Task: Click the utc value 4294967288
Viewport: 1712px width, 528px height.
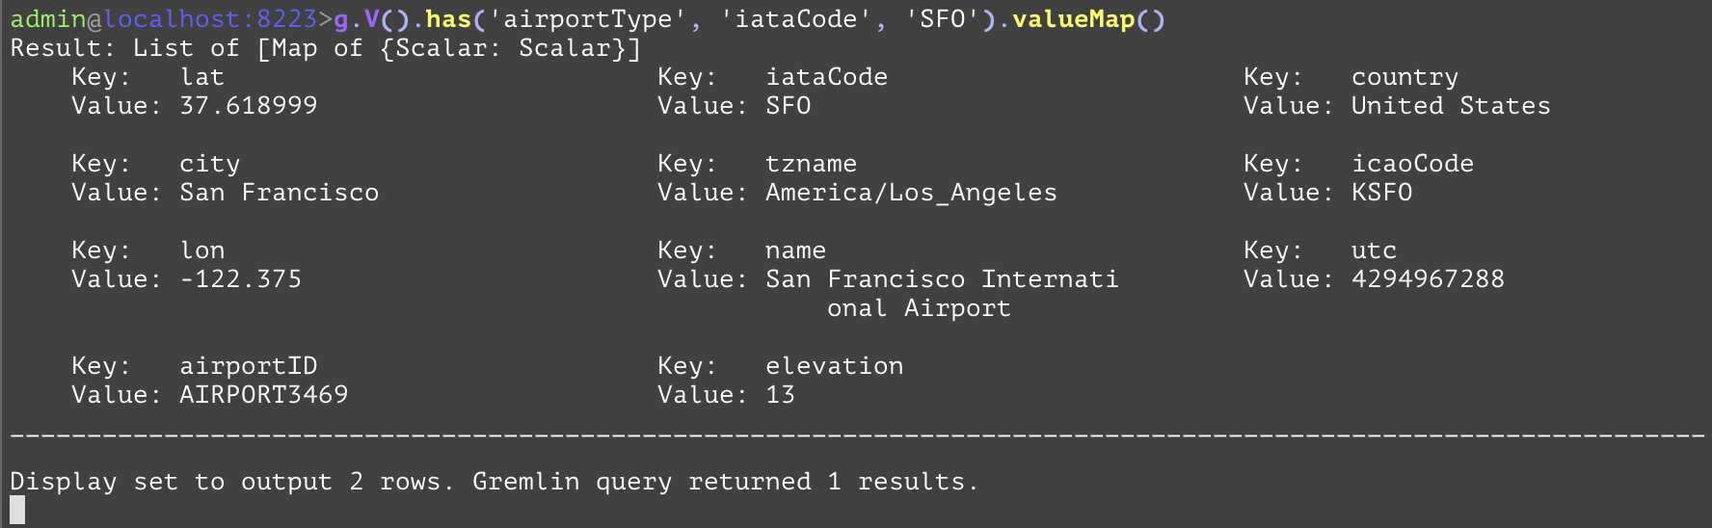Action: point(1427,279)
